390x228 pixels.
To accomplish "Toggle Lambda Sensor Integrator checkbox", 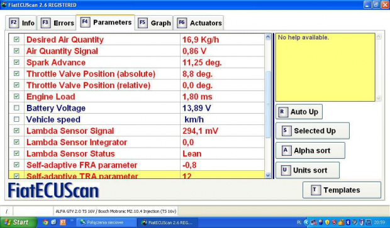I will pos(16,142).
